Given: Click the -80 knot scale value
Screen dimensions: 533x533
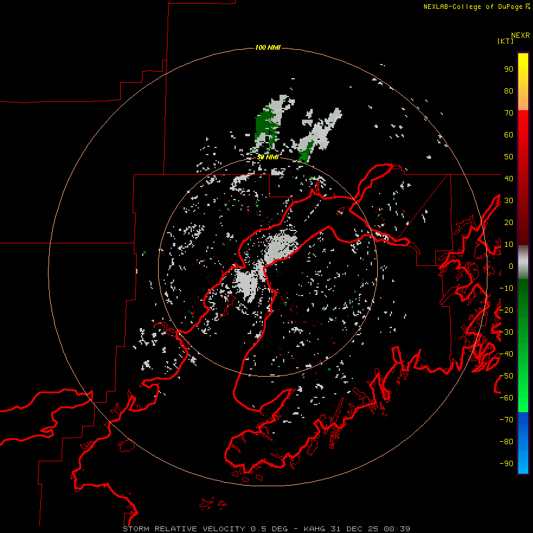Looking at the screenshot, I should pos(506,442).
